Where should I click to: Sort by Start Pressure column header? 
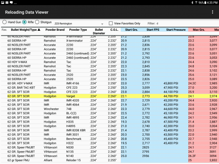[x=176, y=30]
